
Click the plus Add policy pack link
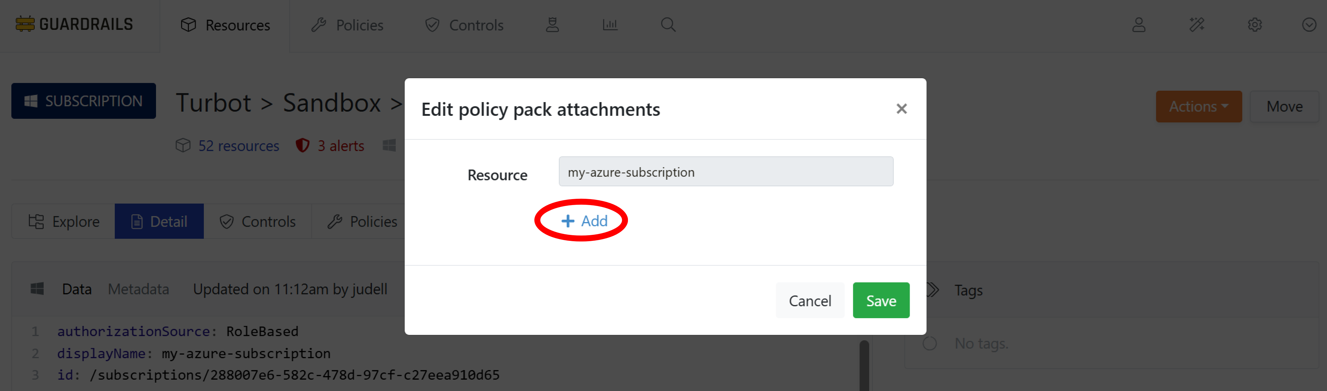pyautogui.click(x=584, y=221)
